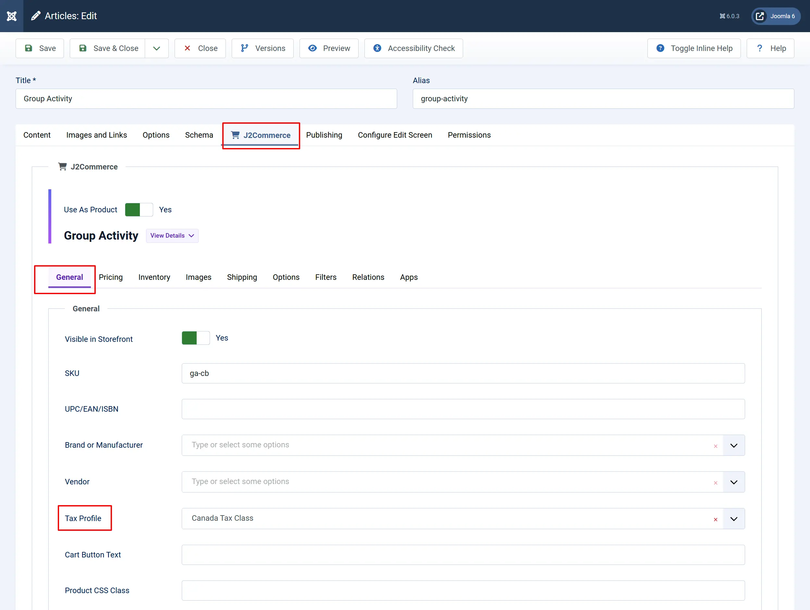Clear the Brand or Manufacturer selection

pos(716,446)
